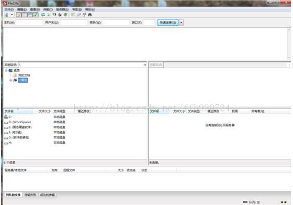This screenshot has width=293, height=205.
Task: Expand the 计算机 computer tree node
Action: [10, 80]
